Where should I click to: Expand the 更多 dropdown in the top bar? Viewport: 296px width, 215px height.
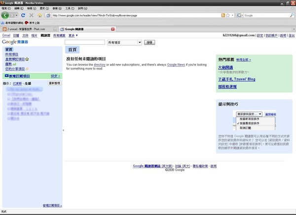[x=73, y=36]
